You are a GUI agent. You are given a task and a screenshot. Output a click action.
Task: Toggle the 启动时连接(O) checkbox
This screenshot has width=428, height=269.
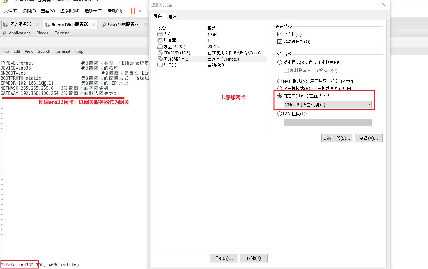(279, 42)
